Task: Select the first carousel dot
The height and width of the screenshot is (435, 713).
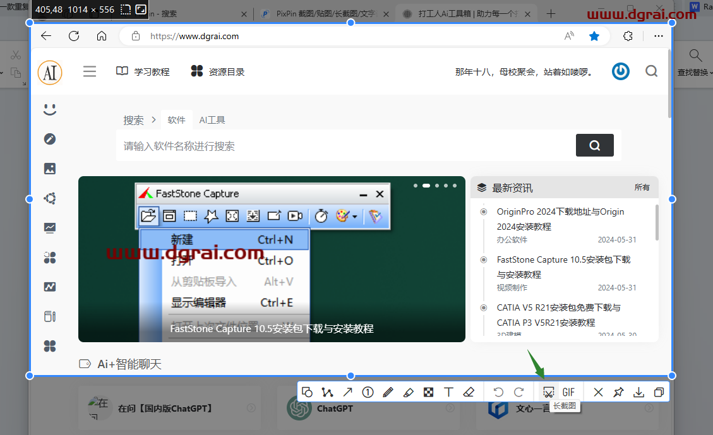Action: (x=416, y=186)
